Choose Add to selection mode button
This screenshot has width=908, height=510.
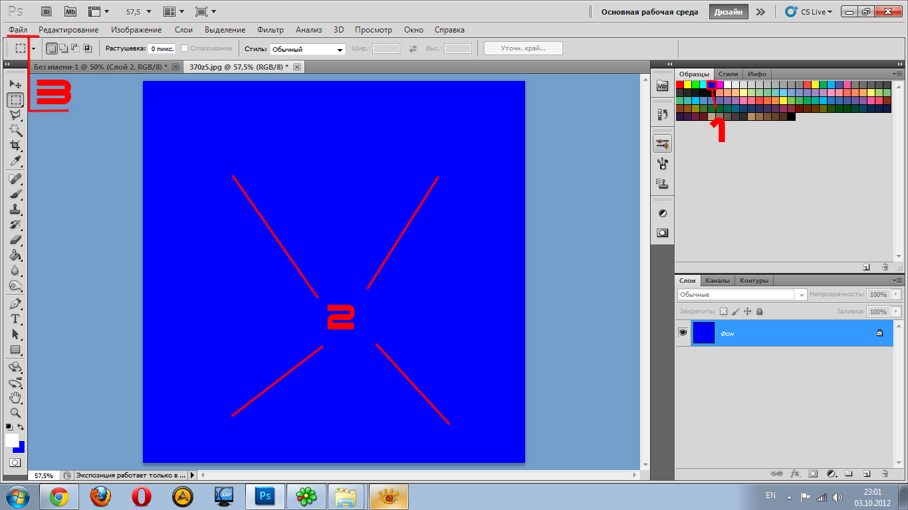63,48
